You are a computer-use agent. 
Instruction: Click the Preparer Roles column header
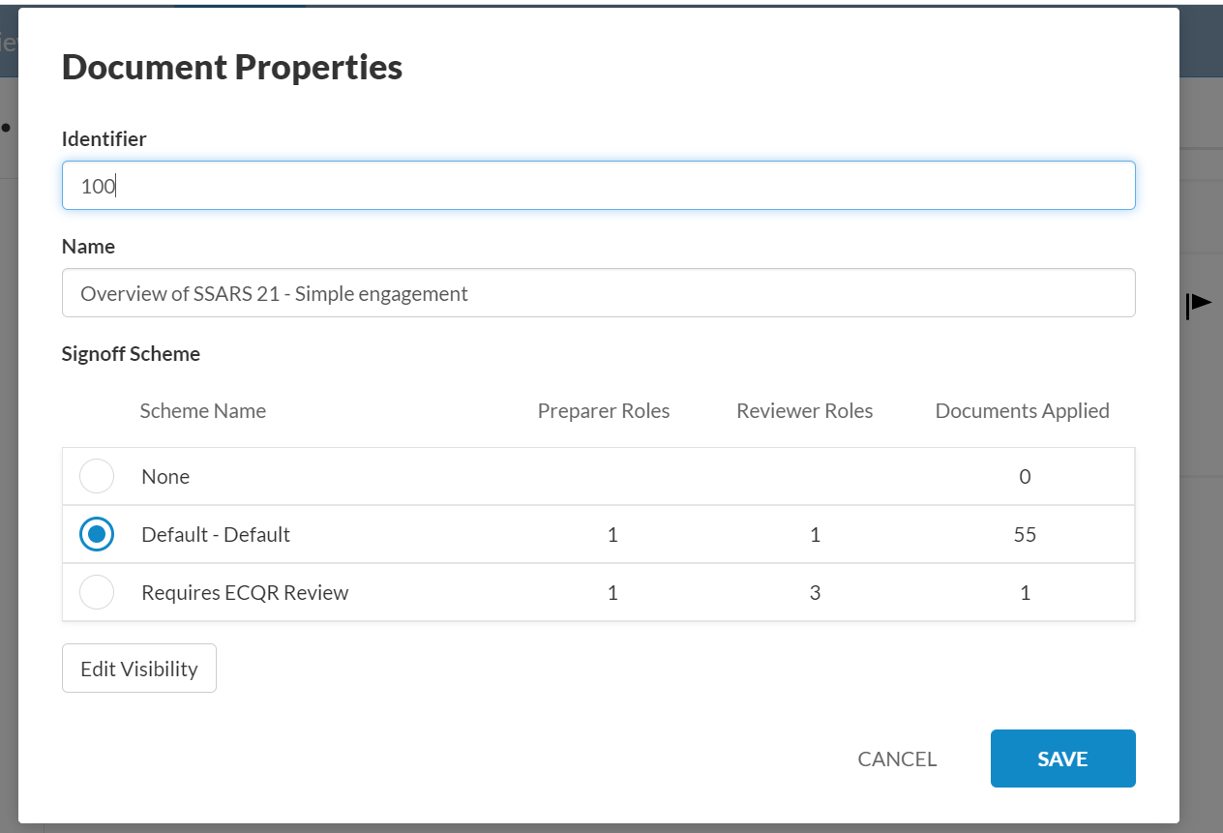tap(603, 410)
